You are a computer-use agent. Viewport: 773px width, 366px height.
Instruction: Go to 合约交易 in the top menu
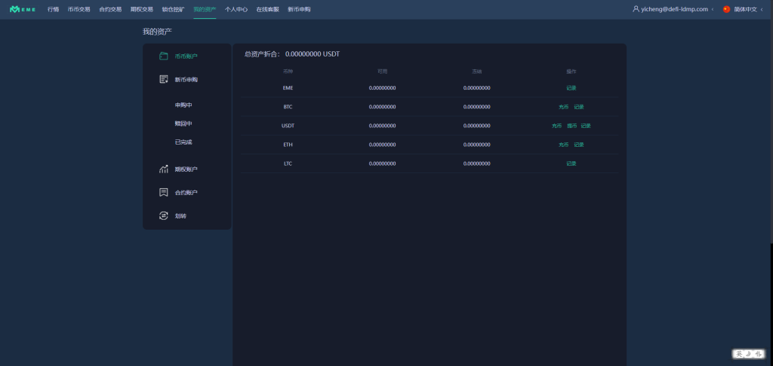tap(110, 9)
